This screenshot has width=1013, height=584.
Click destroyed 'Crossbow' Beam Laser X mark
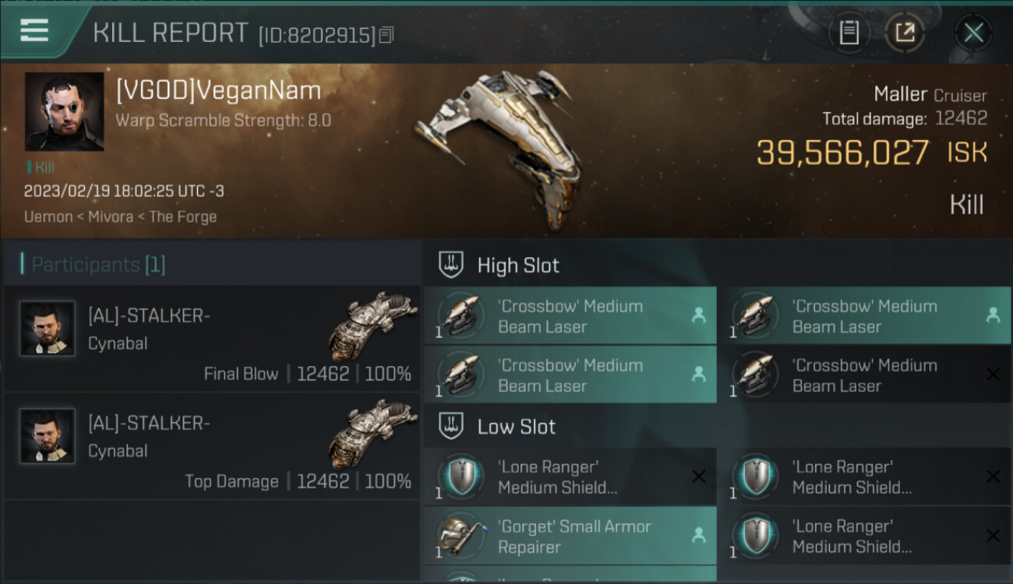pos(993,375)
